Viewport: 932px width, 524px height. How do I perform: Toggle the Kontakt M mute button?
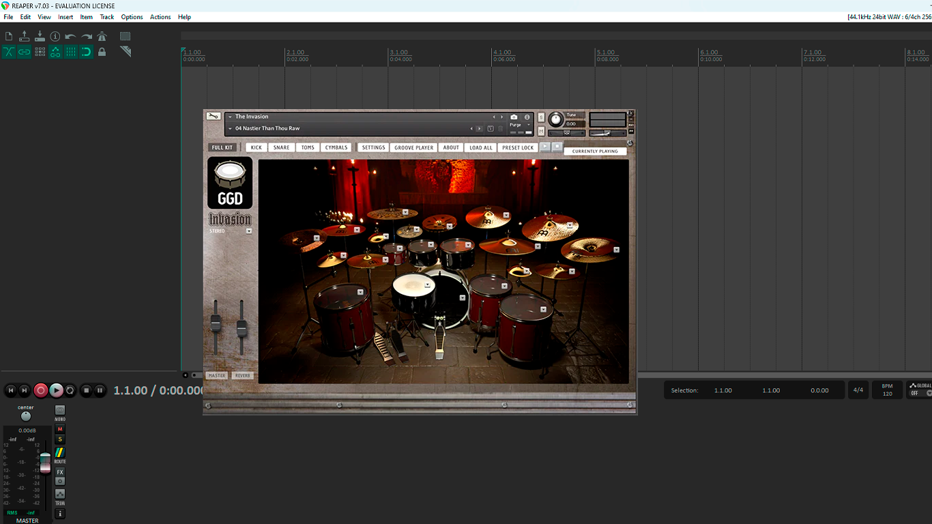click(541, 131)
